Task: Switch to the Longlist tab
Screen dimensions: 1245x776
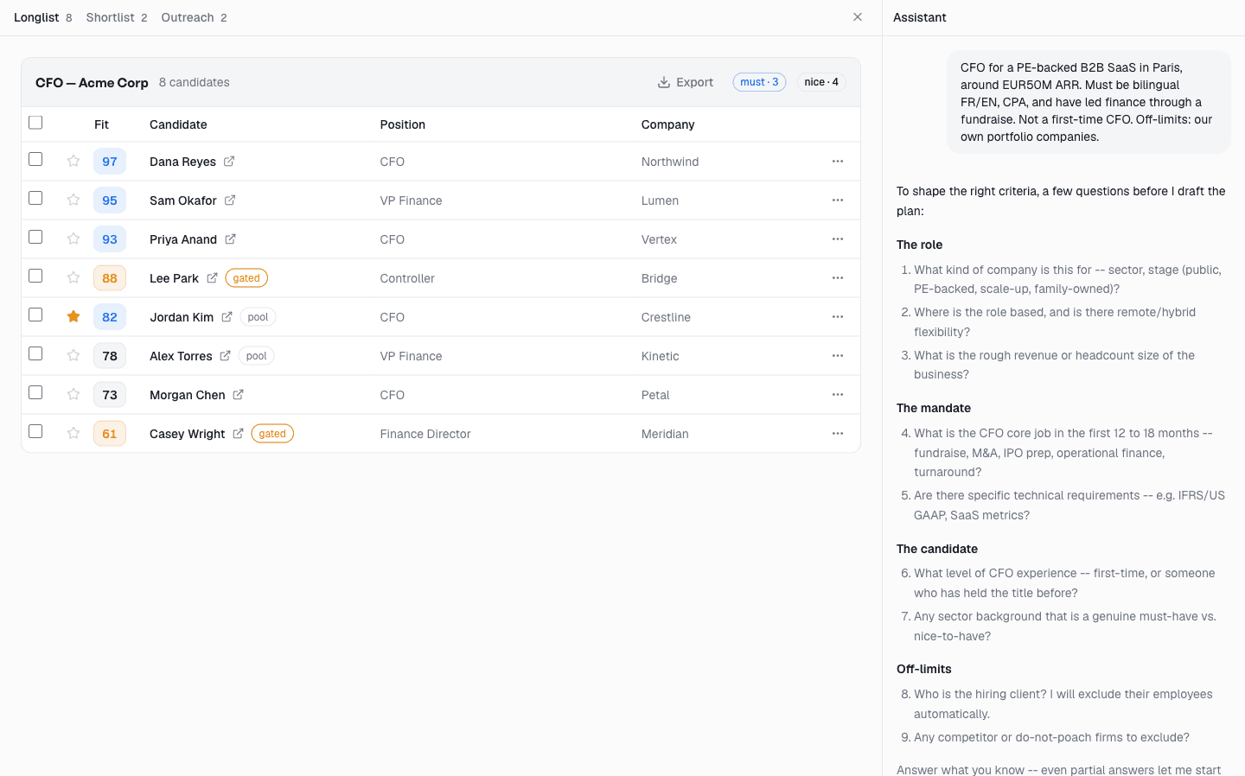Action: (x=43, y=17)
